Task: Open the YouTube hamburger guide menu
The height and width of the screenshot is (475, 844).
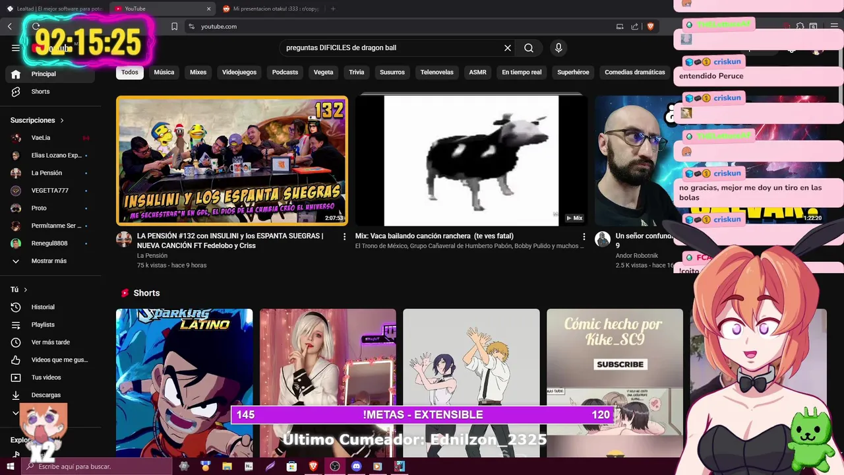Action: pyautogui.click(x=15, y=47)
